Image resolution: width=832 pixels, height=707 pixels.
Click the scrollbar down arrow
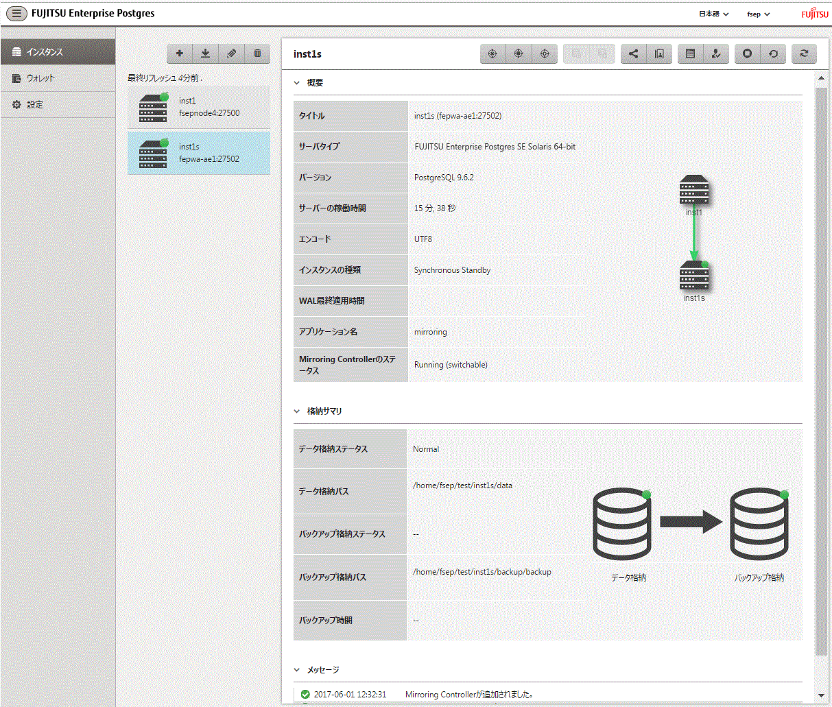(821, 696)
